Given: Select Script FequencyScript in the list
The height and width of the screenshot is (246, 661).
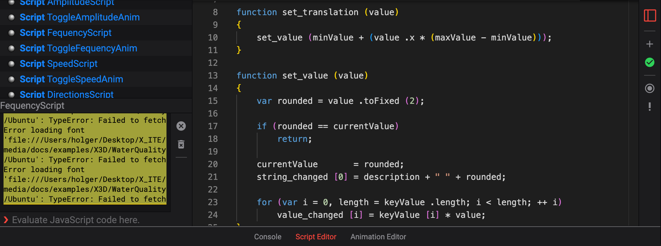Looking at the screenshot, I should pyautogui.click(x=66, y=33).
